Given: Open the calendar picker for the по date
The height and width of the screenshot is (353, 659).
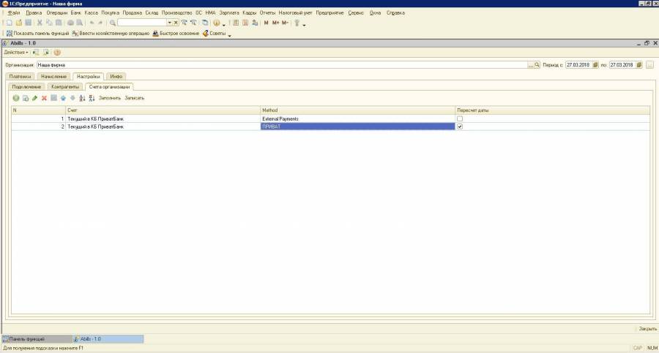Looking at the screenshot, I should pos(638,65).
